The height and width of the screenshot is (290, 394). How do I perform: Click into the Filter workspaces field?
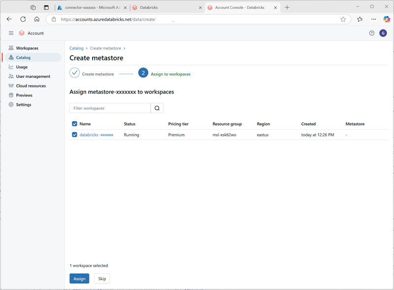(110, 108)
